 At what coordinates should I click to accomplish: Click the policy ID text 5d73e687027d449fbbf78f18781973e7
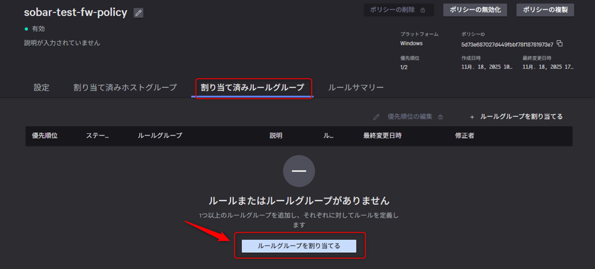click(507, 44)
